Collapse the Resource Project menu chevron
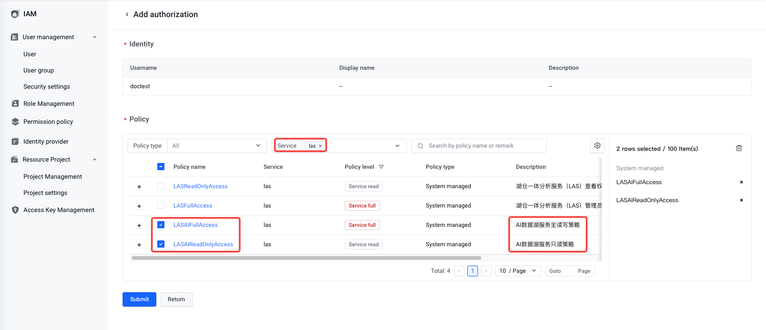Viewport: 766px width, 330px height. pos(95,159)
